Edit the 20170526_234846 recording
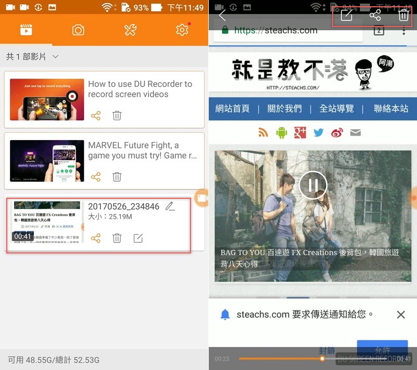Image resolution: width=417 pixels, height=370 pixels. click(x=138, y=238)
